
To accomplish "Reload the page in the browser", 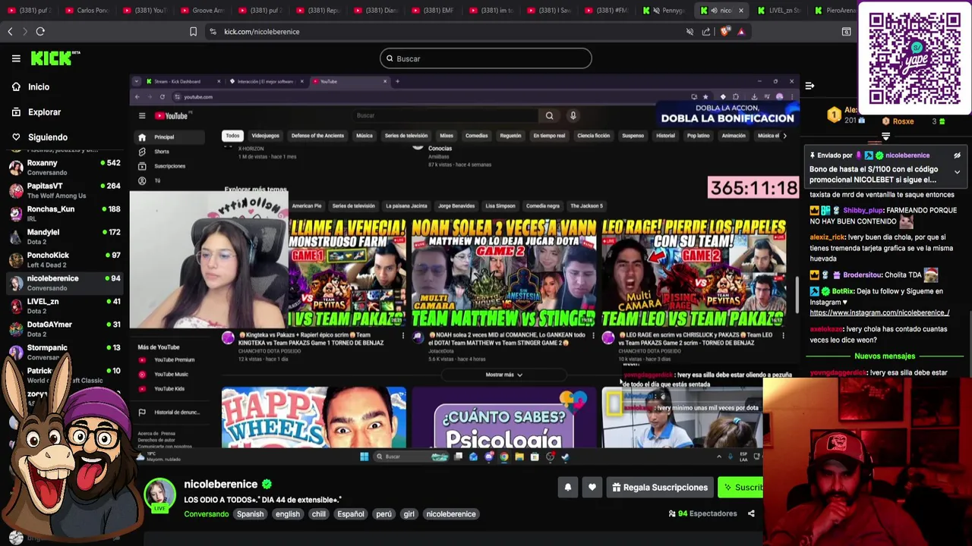I will coord(40,32).
